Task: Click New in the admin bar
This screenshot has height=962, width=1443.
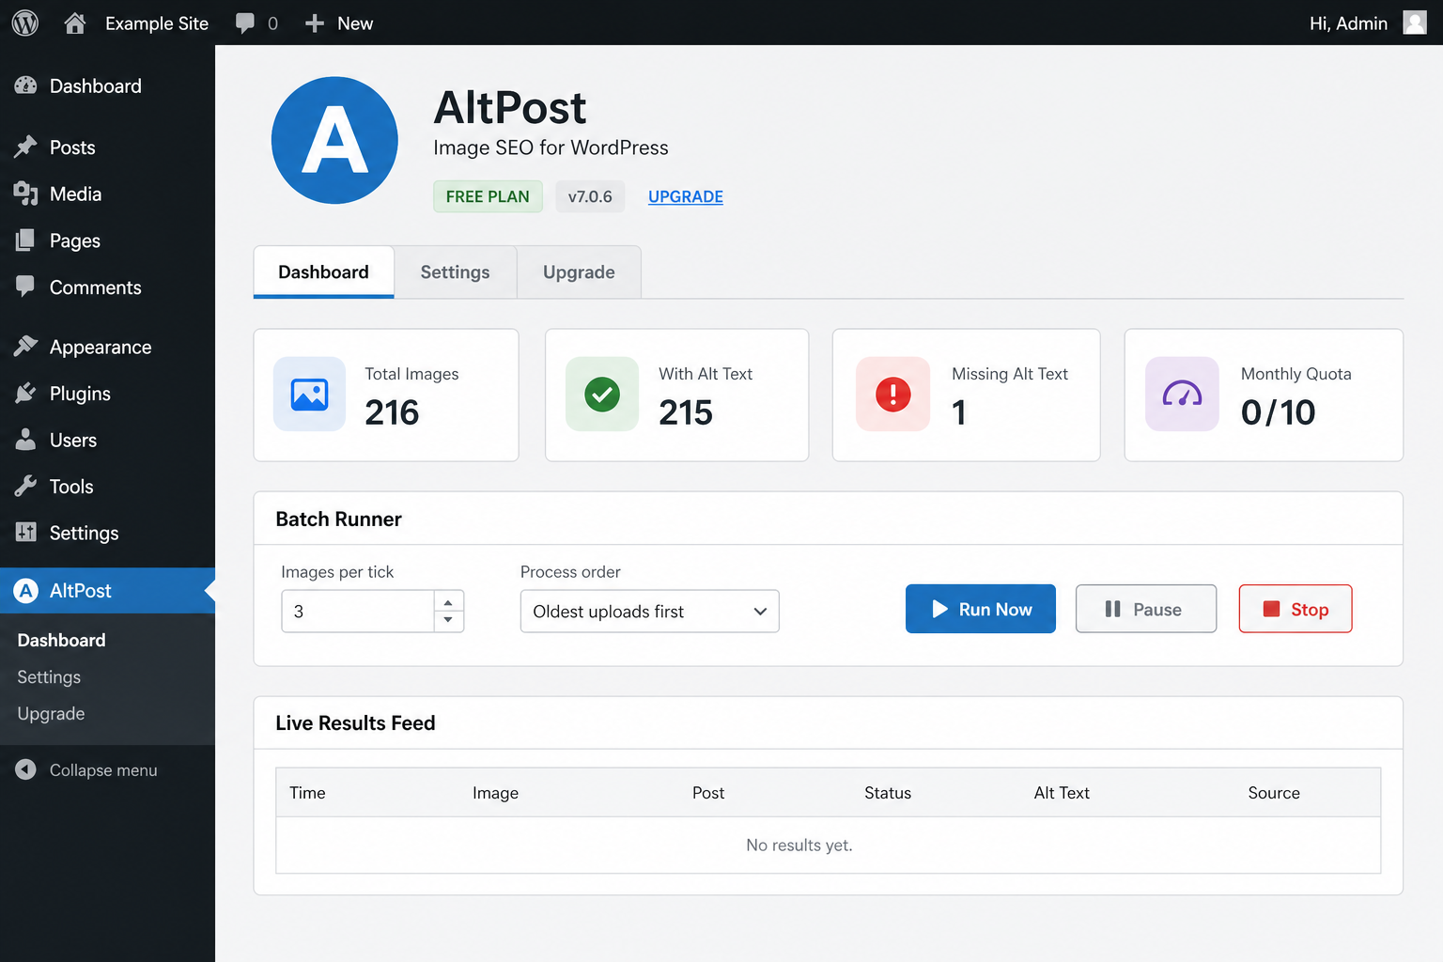Action: 355,23
